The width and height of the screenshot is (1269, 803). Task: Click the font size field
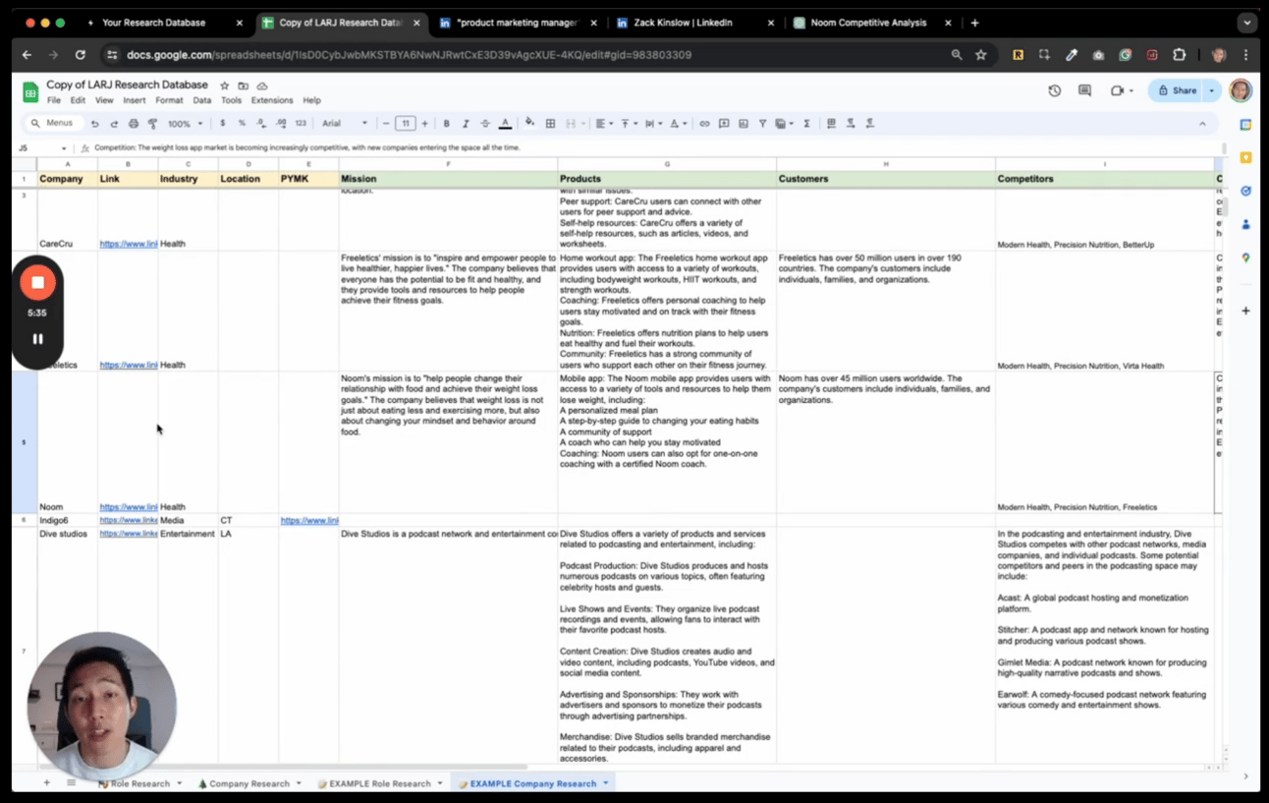pos(405,124)
